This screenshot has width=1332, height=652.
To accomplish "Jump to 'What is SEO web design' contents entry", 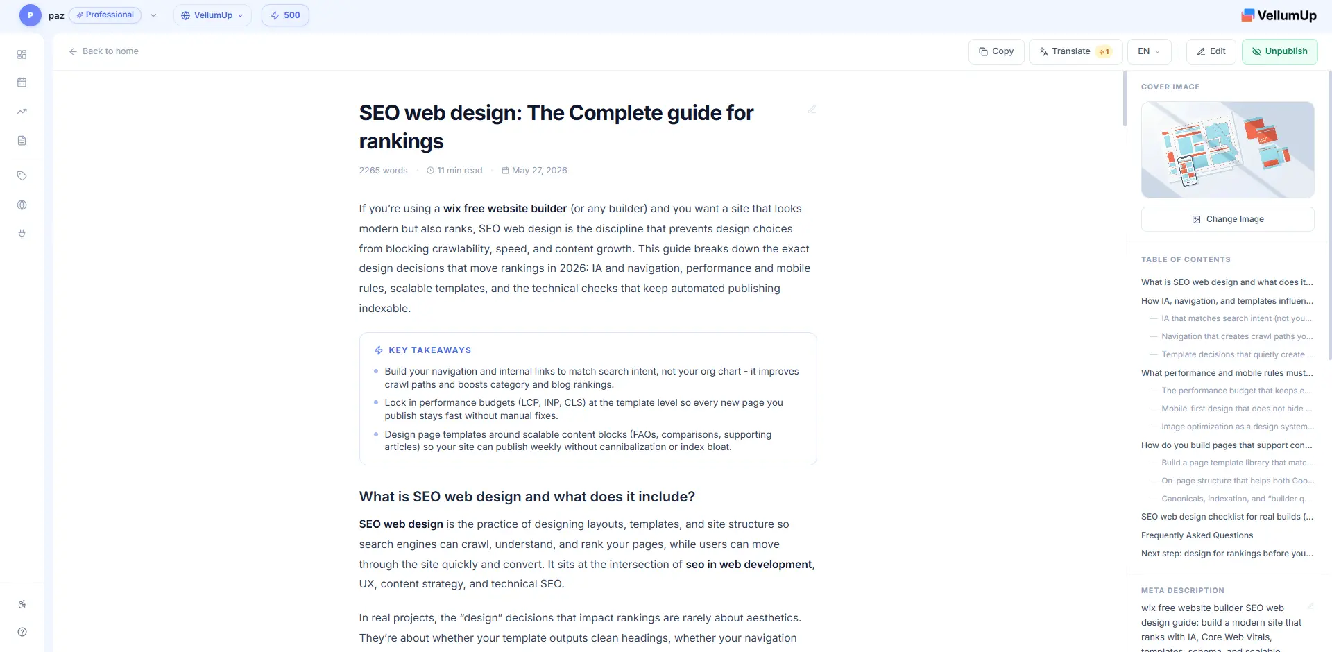I will point(1227,282).
